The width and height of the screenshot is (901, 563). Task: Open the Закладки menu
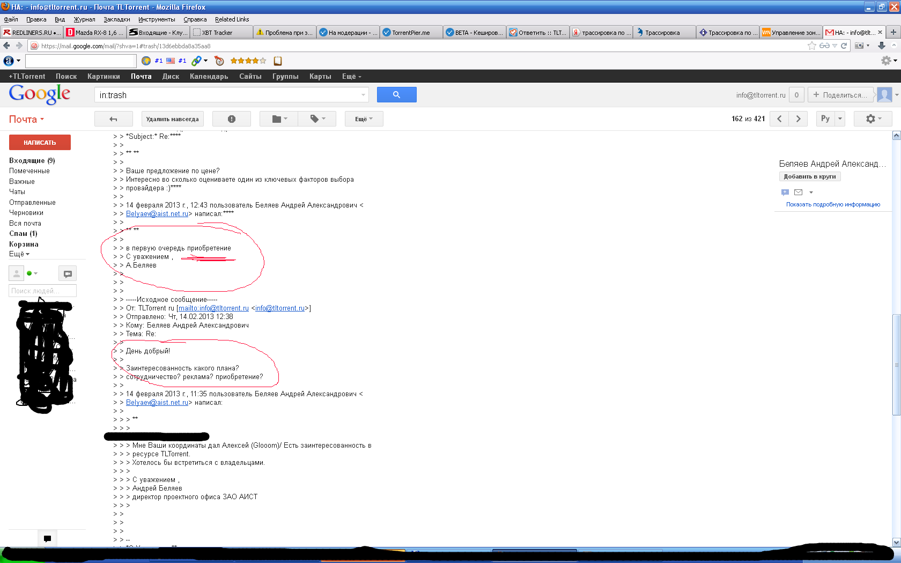(116, 19)
